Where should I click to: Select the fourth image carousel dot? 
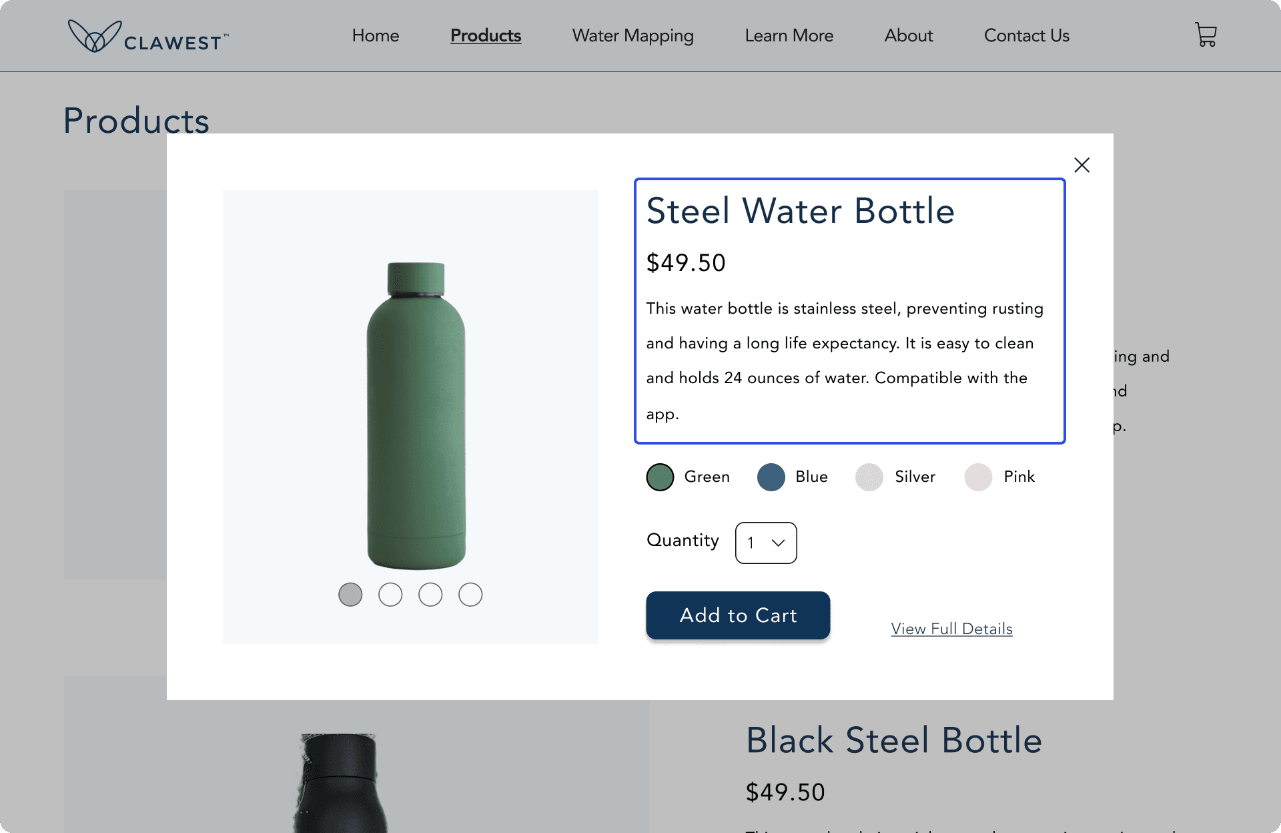(x=470, y=594)
